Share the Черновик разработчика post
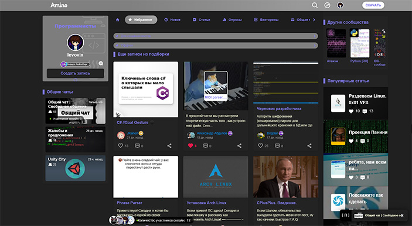Viewport: 412px width, 226px height. pyautogui.click(x=309, y=146)
